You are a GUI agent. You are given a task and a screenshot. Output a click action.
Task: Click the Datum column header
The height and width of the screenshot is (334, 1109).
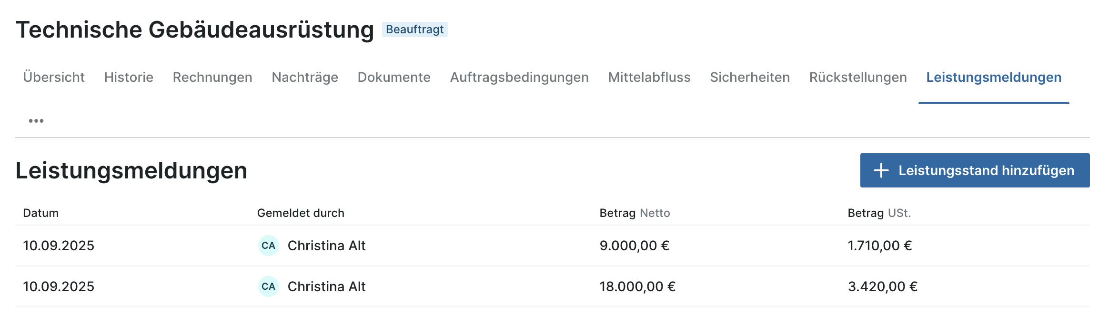pos(41,213)
